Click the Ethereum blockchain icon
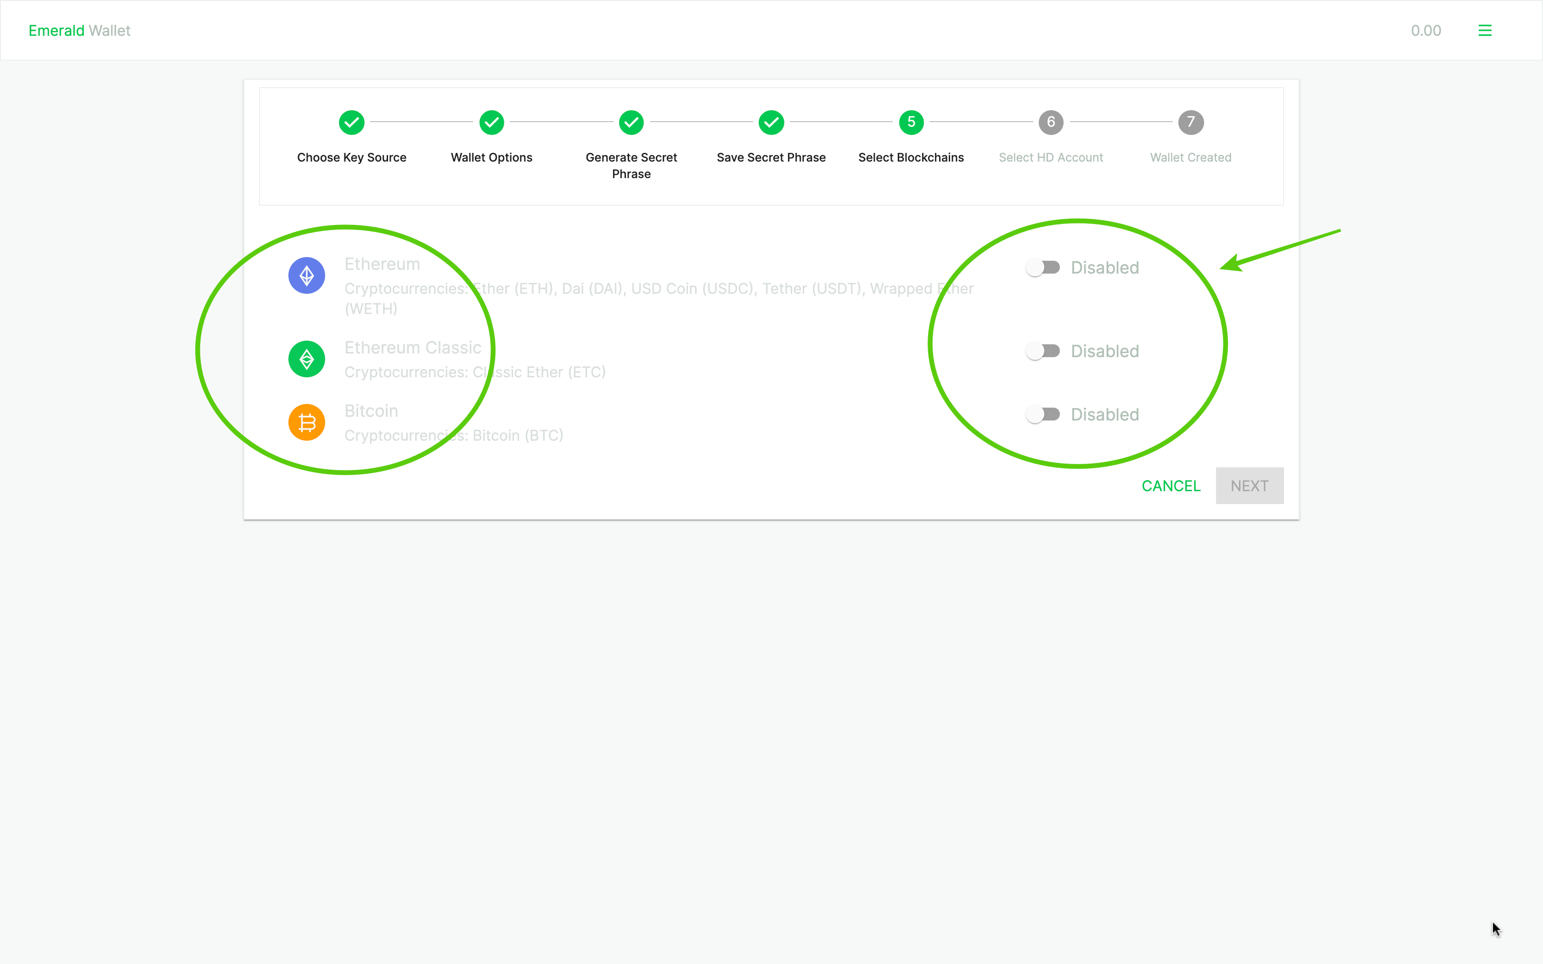This screenshot has width=1543, height=964. [x=307, y=275]
